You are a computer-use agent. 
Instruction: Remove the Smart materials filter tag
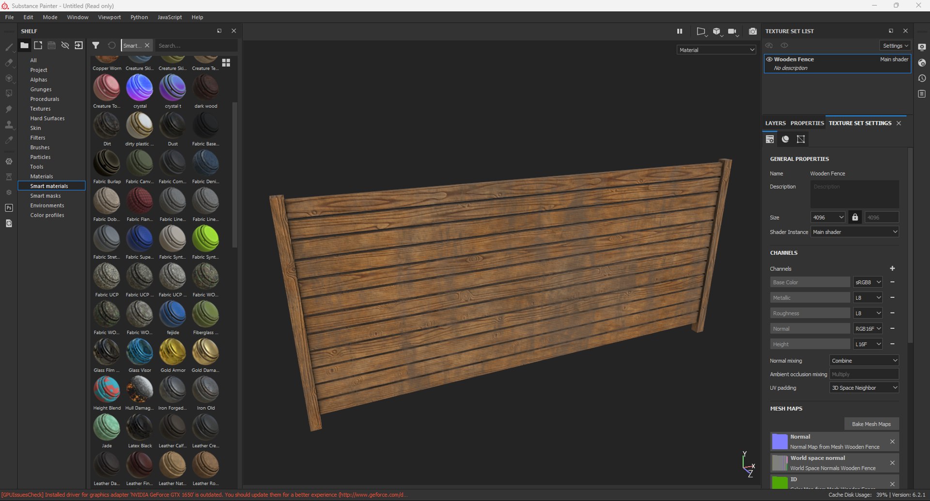pos(147,45)
